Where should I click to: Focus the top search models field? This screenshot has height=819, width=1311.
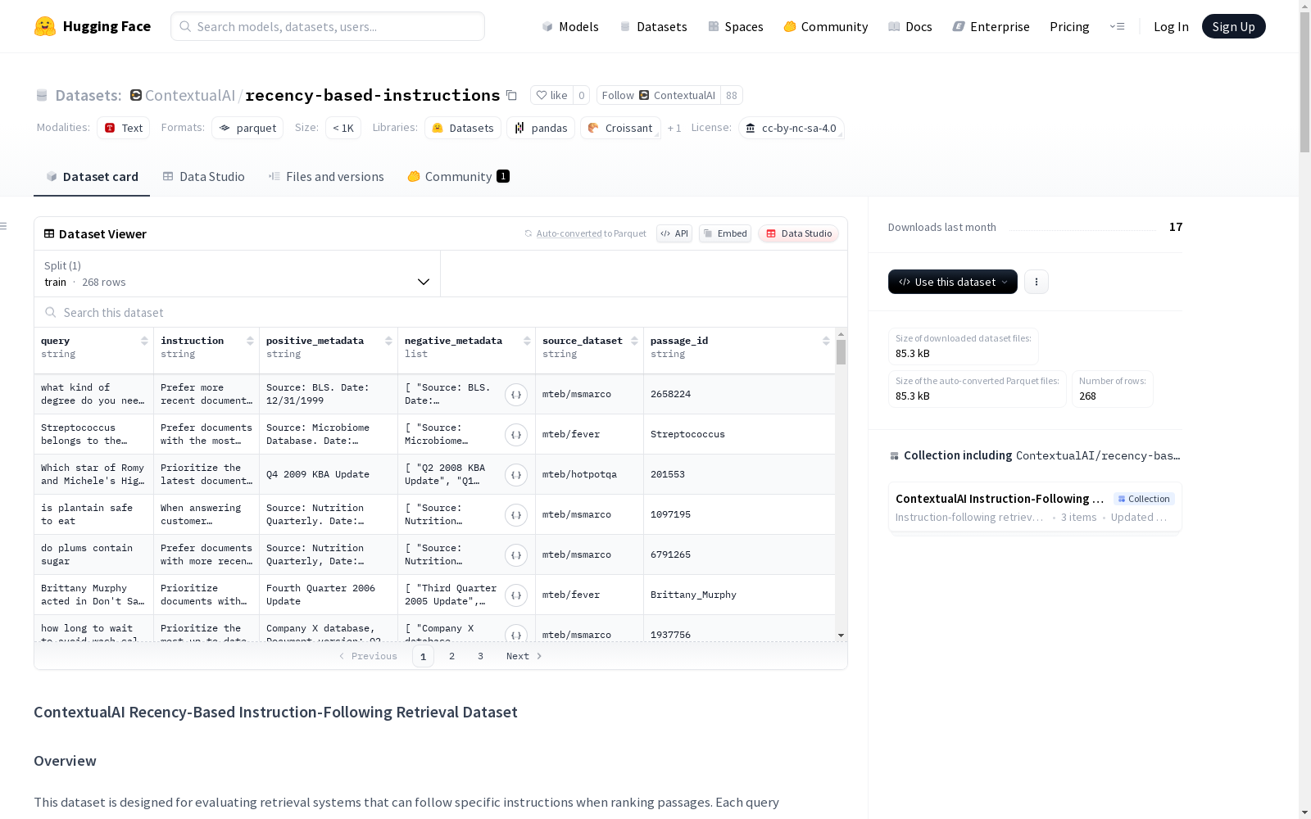click(x=328, y=26)
